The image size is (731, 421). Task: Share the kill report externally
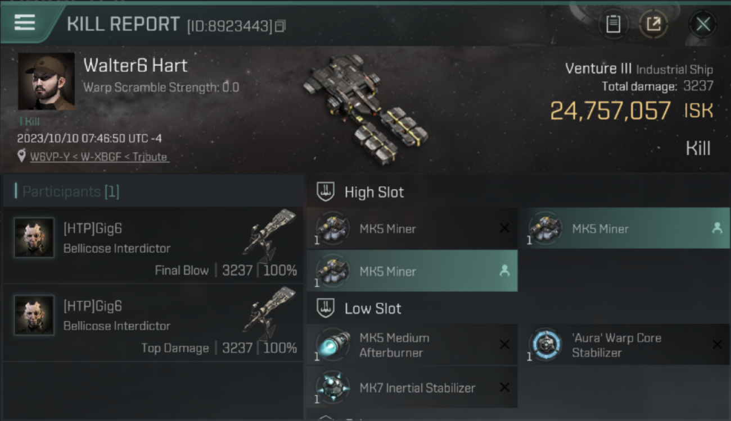coord(653,24)
